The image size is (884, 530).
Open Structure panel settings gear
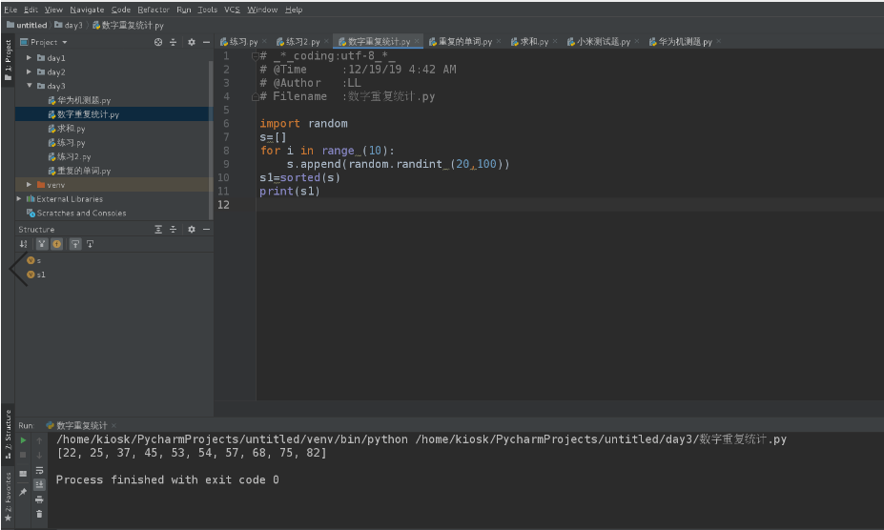point(192,230)
